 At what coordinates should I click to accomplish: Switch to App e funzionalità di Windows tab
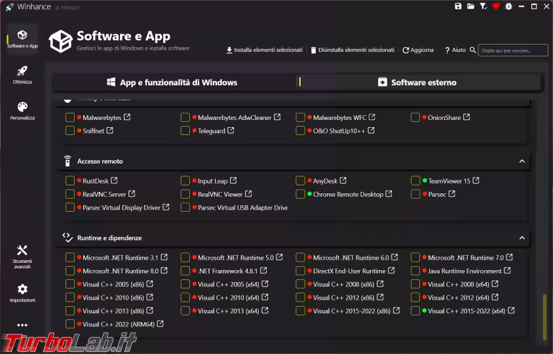pyautogui.click(x=172, y=83)
